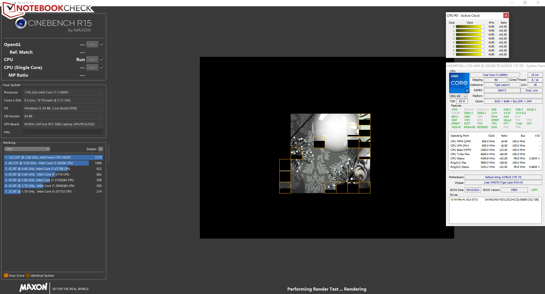This screenshot has height=294, width=545.
Task: Select ranking entry Intel Core i7-3720QM CPU
Action: [x=53, y=180]
